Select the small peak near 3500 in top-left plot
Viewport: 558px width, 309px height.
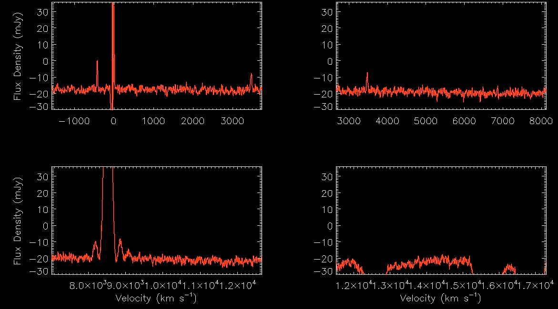(251, 78)
